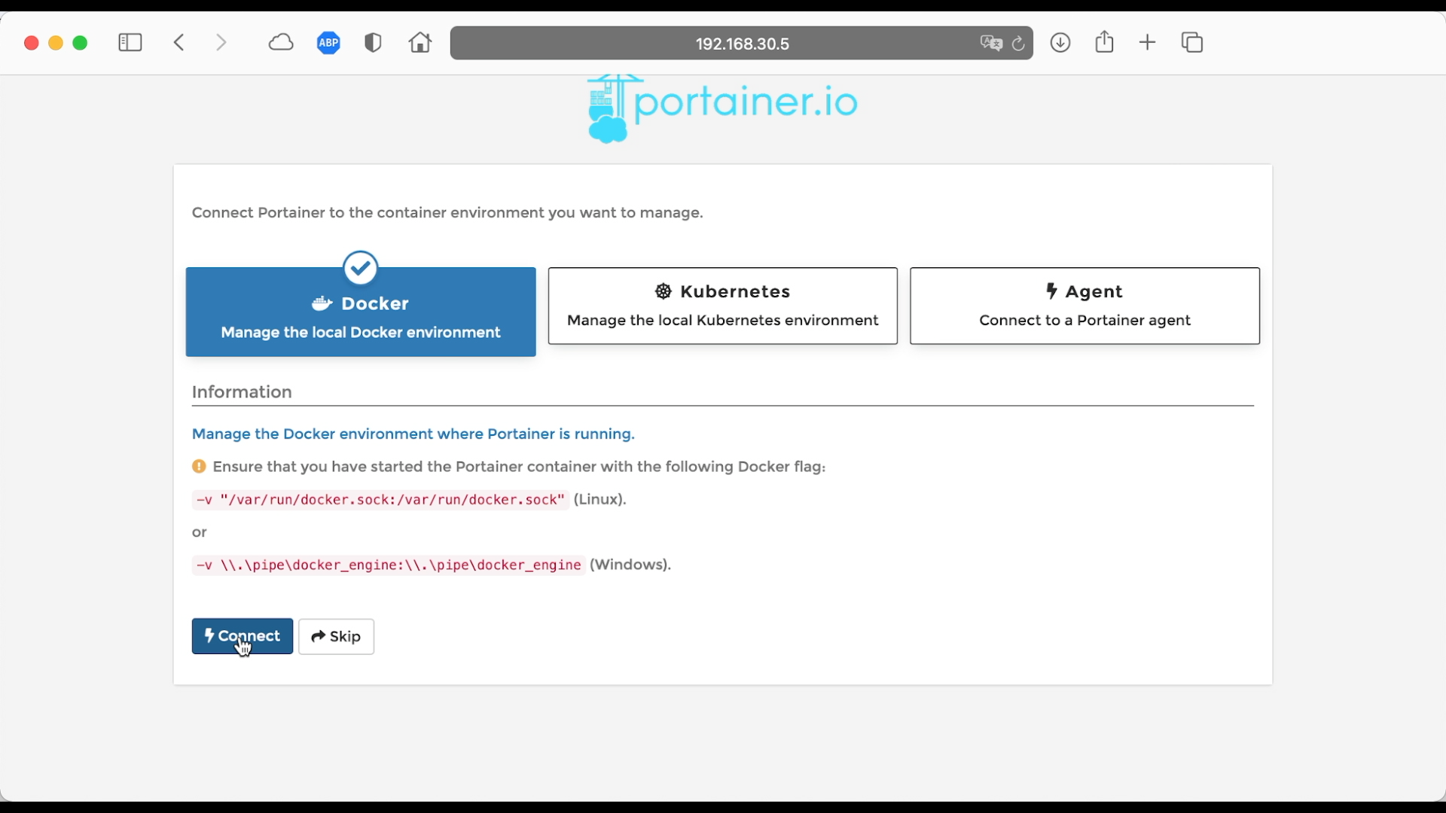
Task: Go to the home page icon
Action: point(420,43)
